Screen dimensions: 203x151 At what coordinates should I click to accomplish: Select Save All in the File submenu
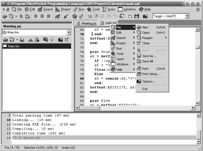(147, 61)
